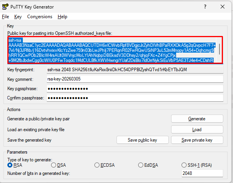Click the Save private key button

[x=197, y=140]
